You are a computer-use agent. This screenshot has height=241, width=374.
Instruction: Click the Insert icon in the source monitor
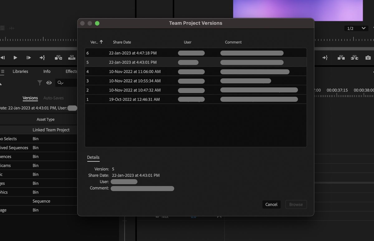coord(58,57)
